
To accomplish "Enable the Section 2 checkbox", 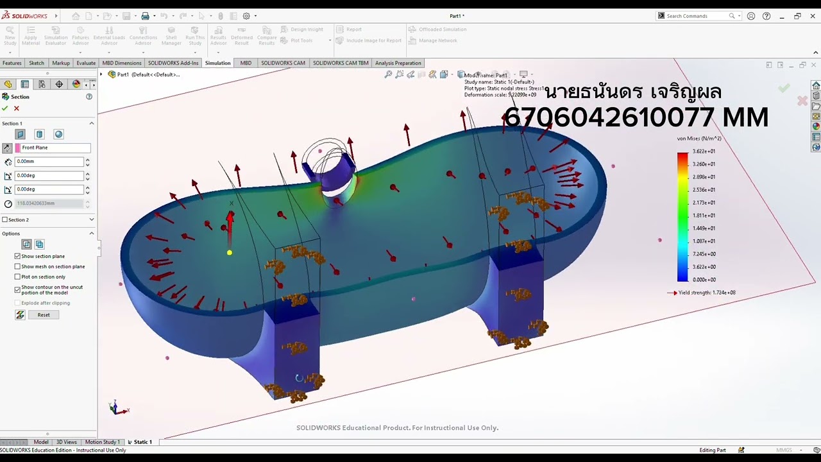I will pos(5,220).
